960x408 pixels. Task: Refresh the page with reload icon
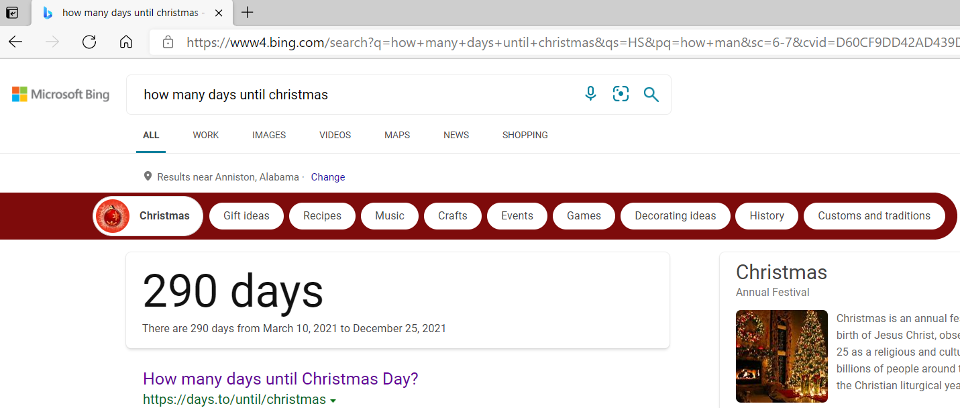click(x=89, y=42)
